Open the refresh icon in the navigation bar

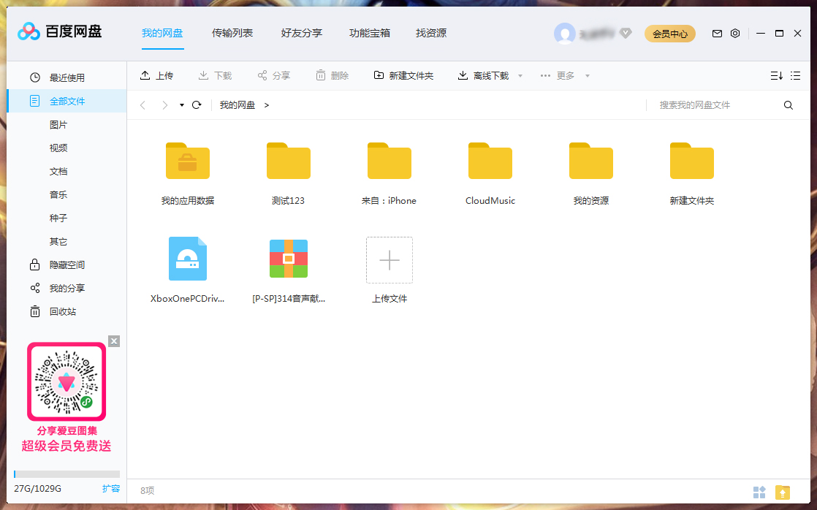(196, 104)
